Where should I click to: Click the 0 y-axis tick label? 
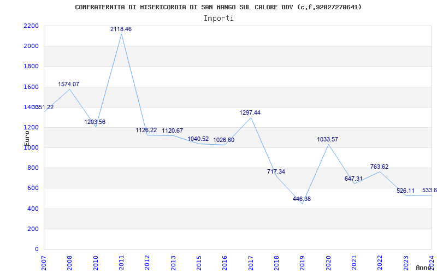click(x=37, y=250)
